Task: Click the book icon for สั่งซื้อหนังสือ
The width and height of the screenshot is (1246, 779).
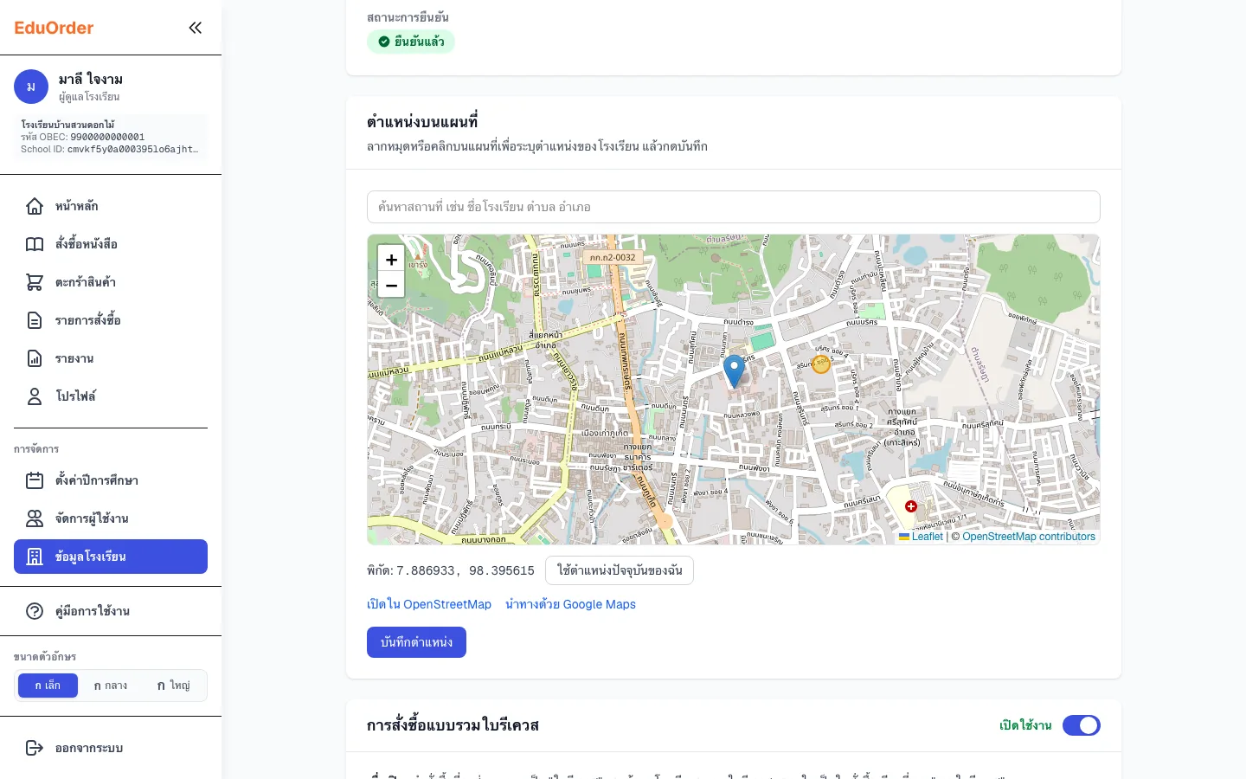Action: click(35, 244)
